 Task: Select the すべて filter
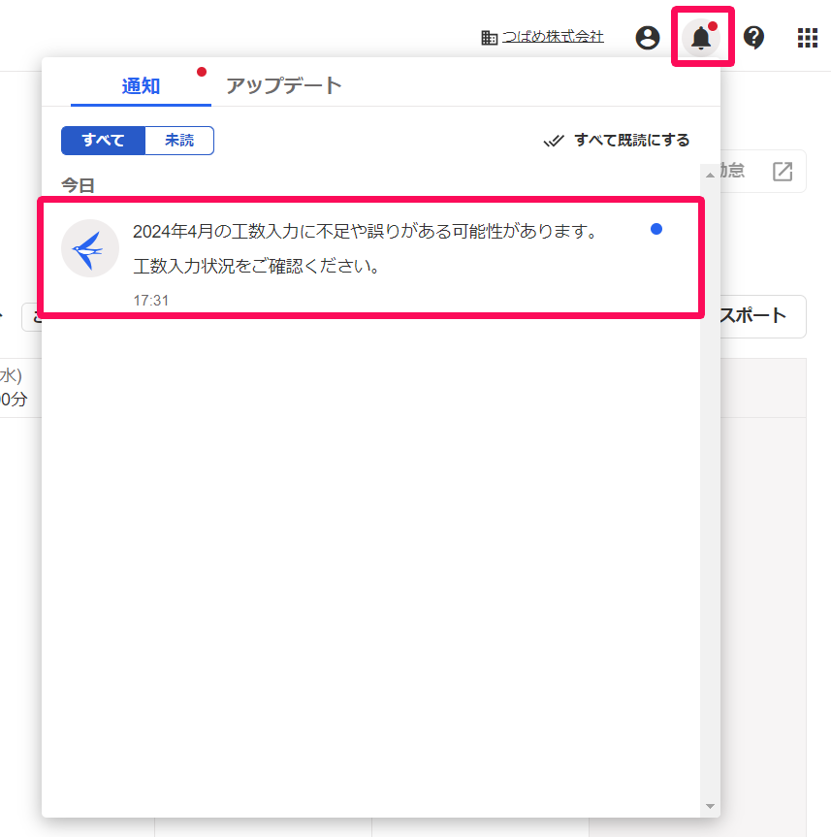click(103, 141)
